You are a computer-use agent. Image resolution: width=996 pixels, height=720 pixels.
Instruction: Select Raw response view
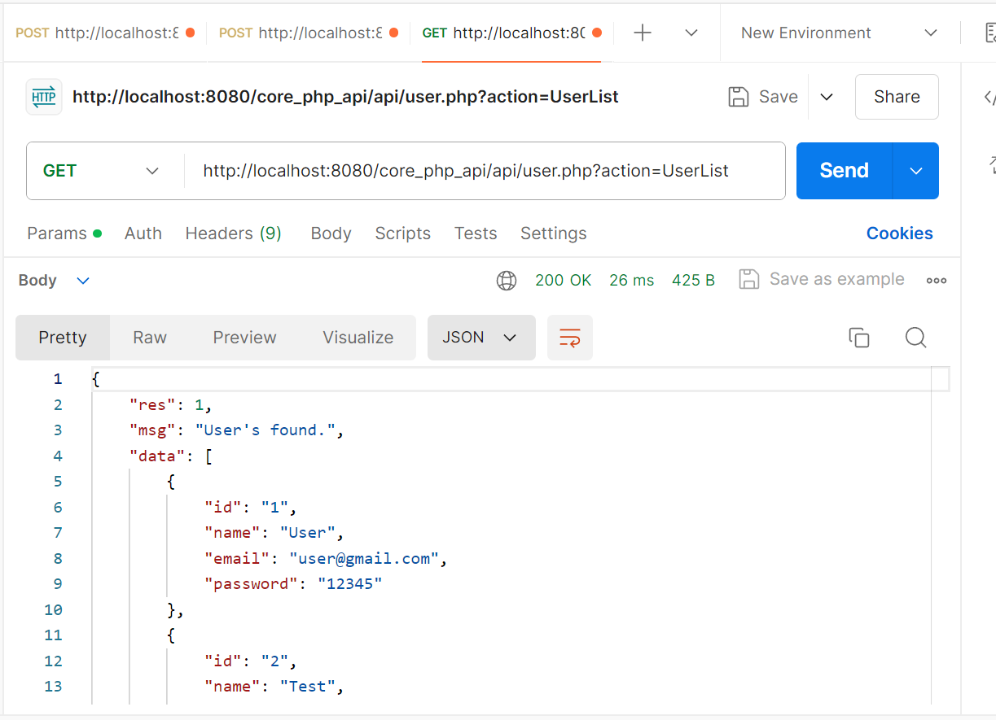(150, 338)
